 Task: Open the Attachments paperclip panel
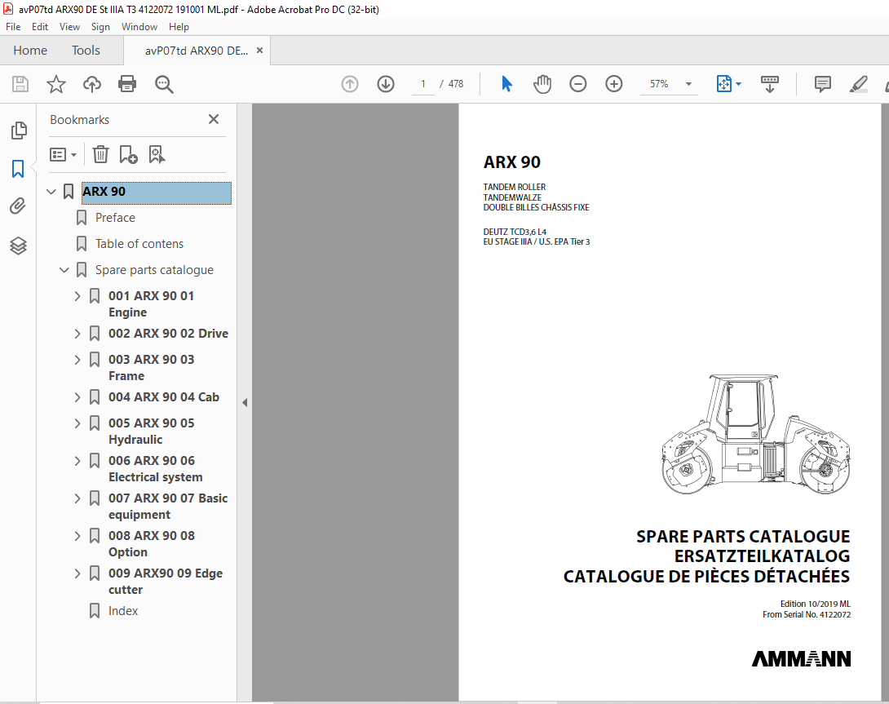pos(18,206)
